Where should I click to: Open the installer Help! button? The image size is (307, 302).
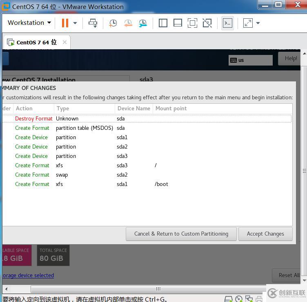(290, 58)
